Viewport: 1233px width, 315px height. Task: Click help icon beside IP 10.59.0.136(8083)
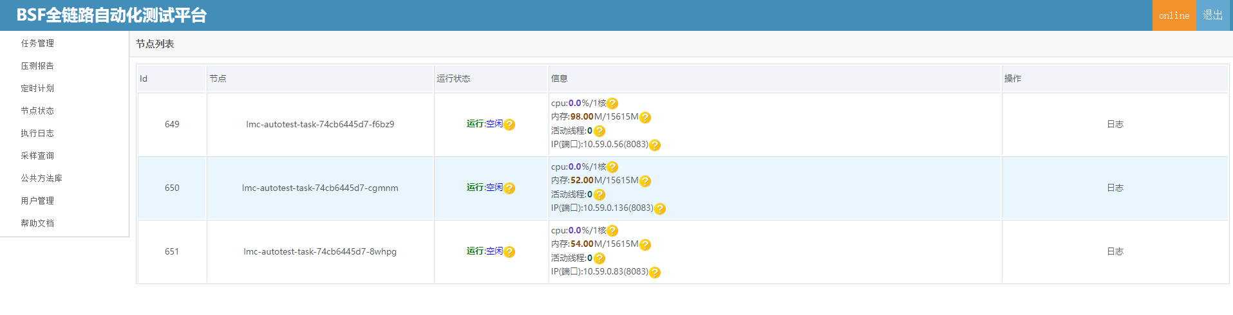(x=660, y=209)
